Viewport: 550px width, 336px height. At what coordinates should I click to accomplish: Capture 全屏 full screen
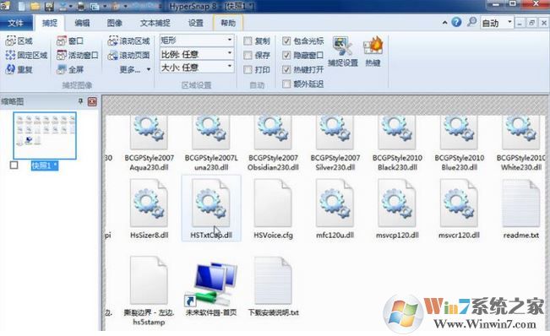point(70,69)
